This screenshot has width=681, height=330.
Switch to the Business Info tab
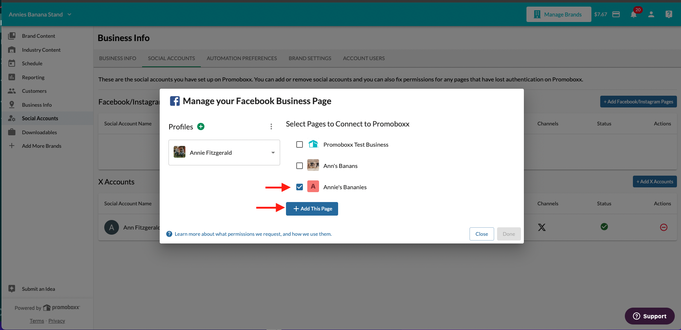click(x=117, y=58)
